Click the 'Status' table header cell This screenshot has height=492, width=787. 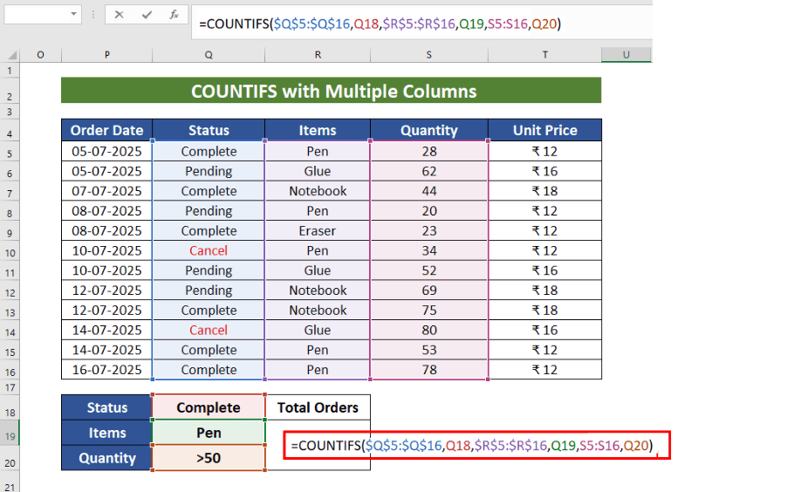209,130
